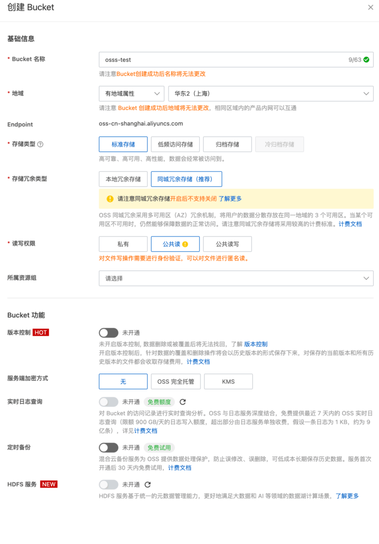379x544 pixels.
Task: Select the 私有 read-write permission
Action: pyautogui.click(x=123, y=244)
